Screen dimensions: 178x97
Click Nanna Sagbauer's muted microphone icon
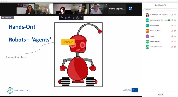click(172, 31)
